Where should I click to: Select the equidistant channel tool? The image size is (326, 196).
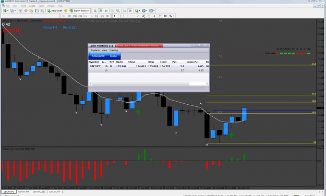click(143, 16)
